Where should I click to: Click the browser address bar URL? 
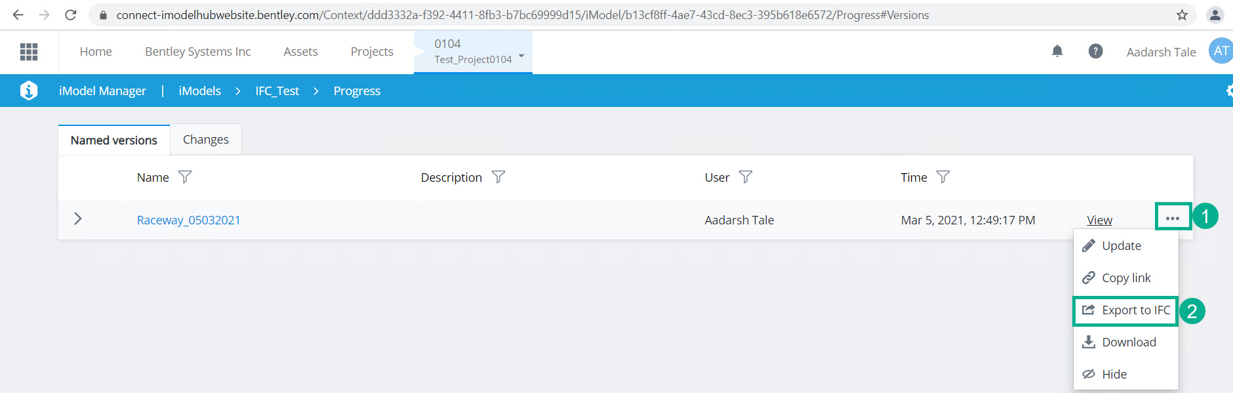point(522,14)
